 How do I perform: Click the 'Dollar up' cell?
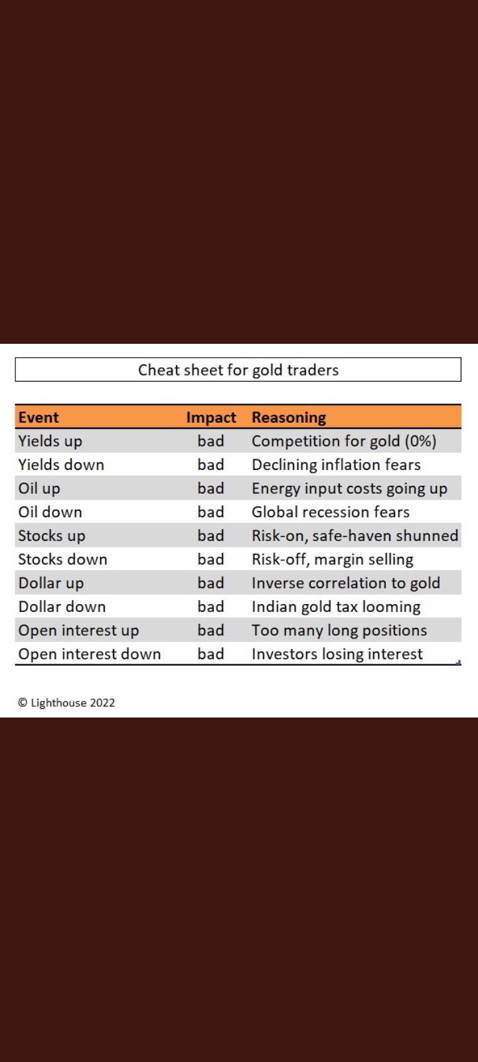(x=51, y=583)
